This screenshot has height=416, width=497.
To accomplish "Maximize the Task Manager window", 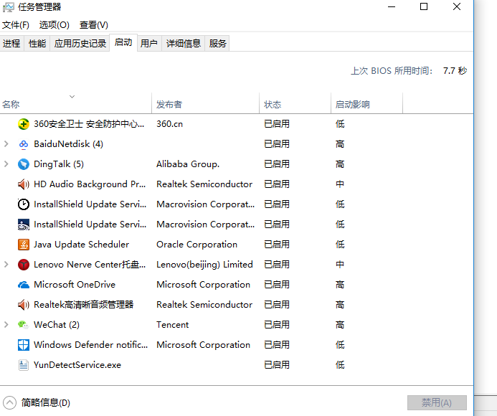I will click(424, 6).
